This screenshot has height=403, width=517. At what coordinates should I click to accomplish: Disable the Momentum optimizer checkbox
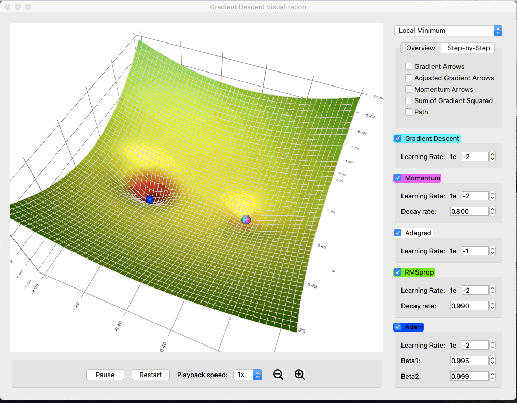[x=398, y=178]
